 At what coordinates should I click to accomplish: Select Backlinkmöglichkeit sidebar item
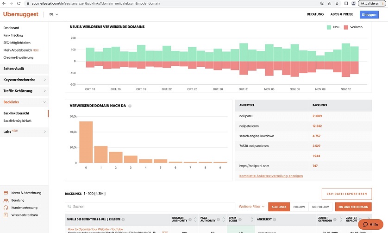(17, 121)
